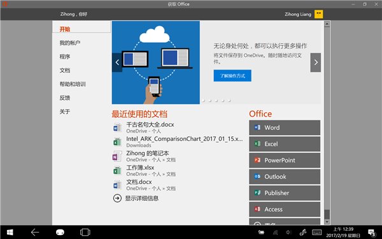This screenshot has height=239, width=382.
Task: Select 反馈 in the sidebar
Action: coord(65,98)
